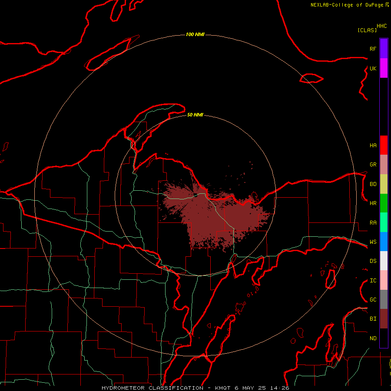Click the "GC" legend label

click(373, 299)
